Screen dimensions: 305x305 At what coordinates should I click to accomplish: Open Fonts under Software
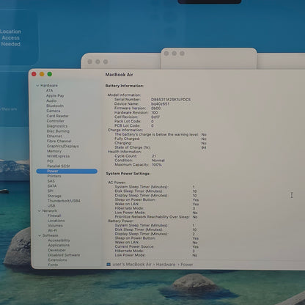[x=53, y=265]
